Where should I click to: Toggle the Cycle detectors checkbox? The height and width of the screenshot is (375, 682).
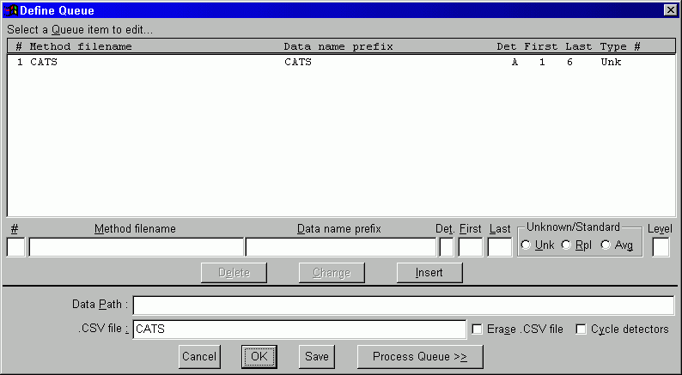[582, 330]
